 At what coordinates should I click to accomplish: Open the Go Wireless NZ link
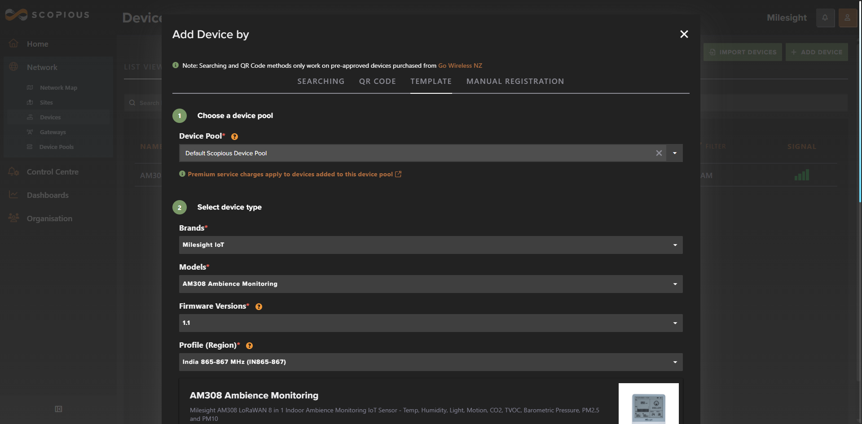pyautogui.click(x=460, y=66)
